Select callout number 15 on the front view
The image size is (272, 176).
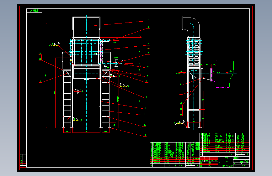tap(145, 125)
